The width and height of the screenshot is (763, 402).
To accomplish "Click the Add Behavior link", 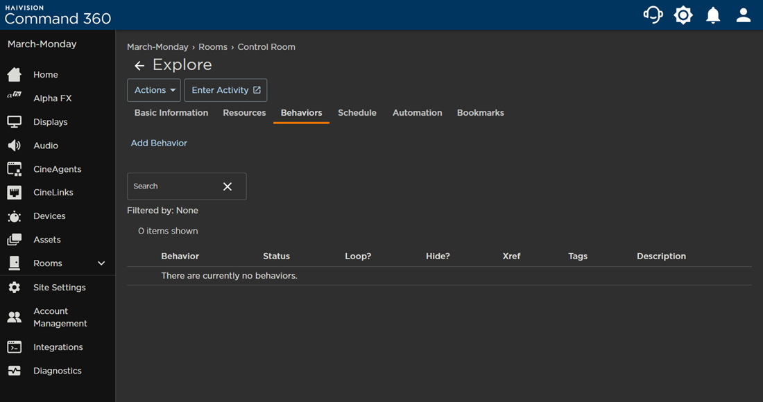I will coord(159,143).
